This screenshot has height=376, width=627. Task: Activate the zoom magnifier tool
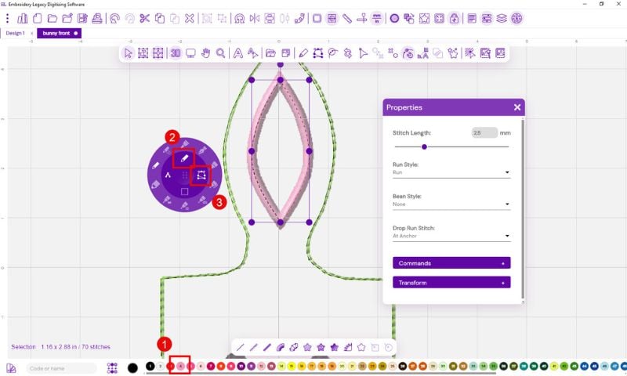tap(222, 53)
